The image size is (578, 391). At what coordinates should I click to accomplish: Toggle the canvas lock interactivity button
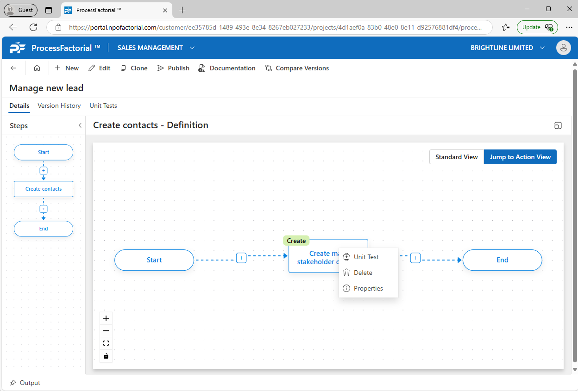pyautogui.click(x=106, y=356)
